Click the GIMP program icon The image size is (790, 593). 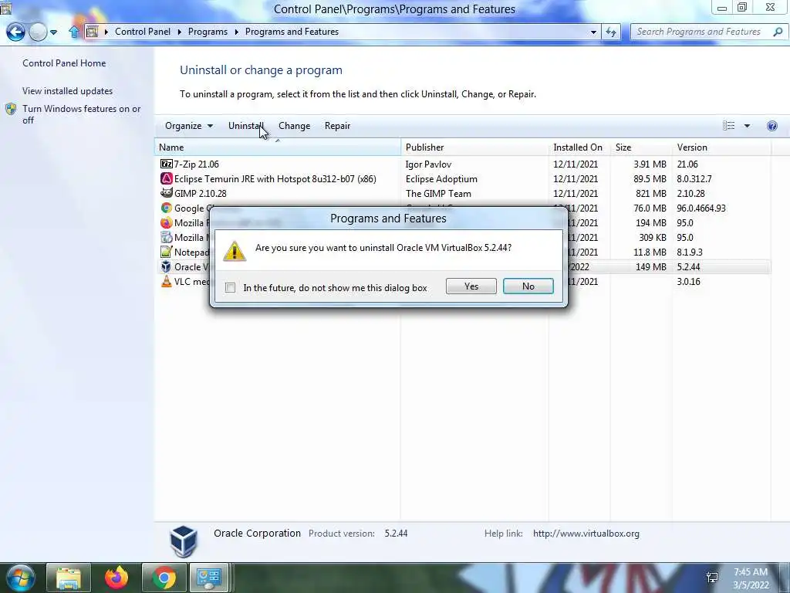(167, 193)
